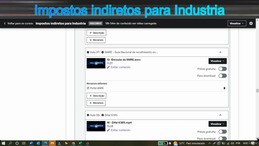259x146 pixels.
Task: Click the RASCUNHO status badge
Action: (96, 24)
